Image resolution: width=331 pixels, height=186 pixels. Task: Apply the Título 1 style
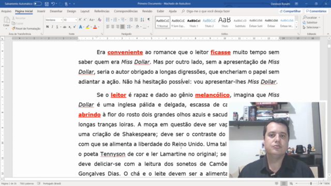point(193,23)
